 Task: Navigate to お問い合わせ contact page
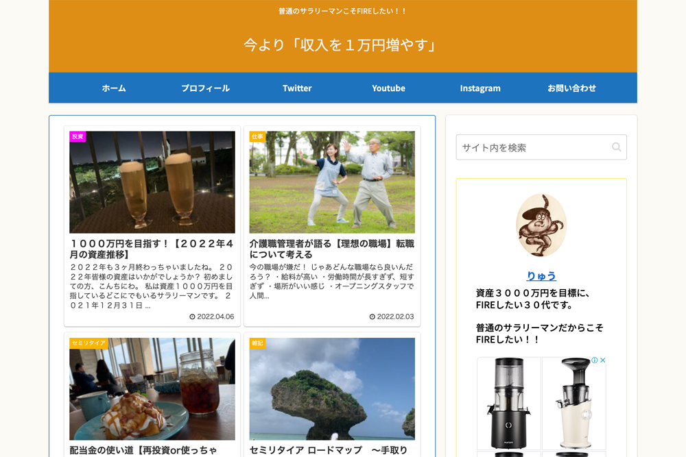click(571, 88)
